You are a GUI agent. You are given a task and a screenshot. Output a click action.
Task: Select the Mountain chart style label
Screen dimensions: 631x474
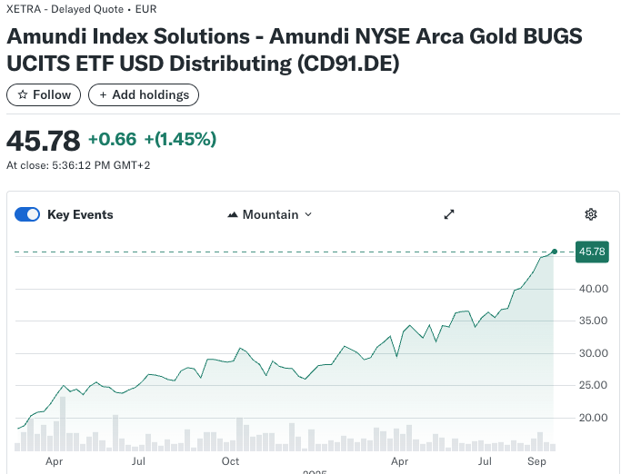pyautogui.click(x=270, y=214)
